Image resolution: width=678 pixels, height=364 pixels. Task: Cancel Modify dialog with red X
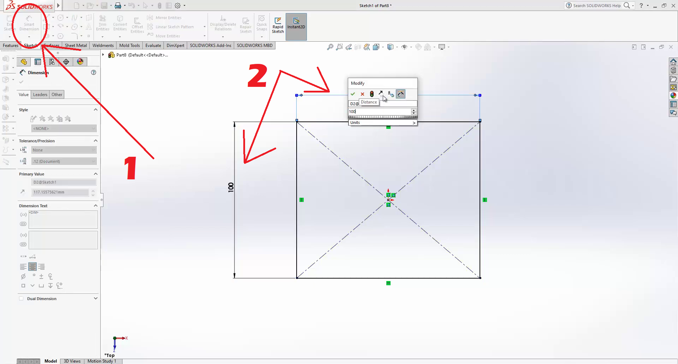362,94
